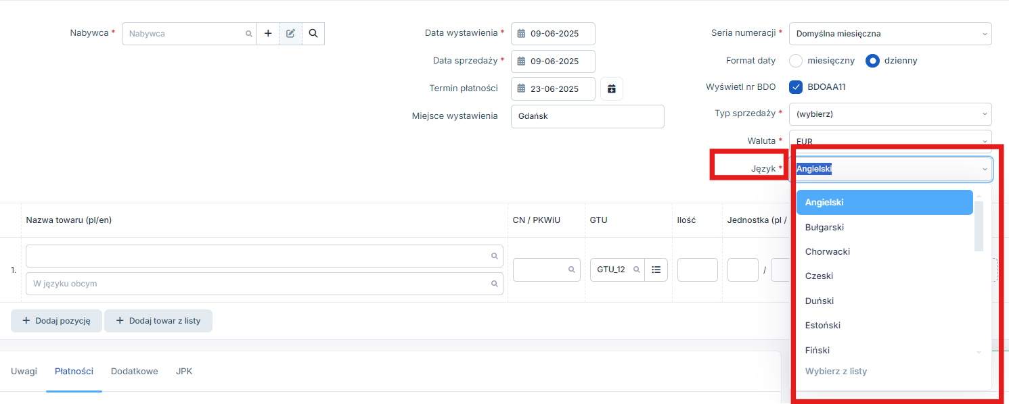This screenshot has height=404, width=1009.
Task: Click the Dodaj towar z listy button
Action: click(x=158, y=321)
